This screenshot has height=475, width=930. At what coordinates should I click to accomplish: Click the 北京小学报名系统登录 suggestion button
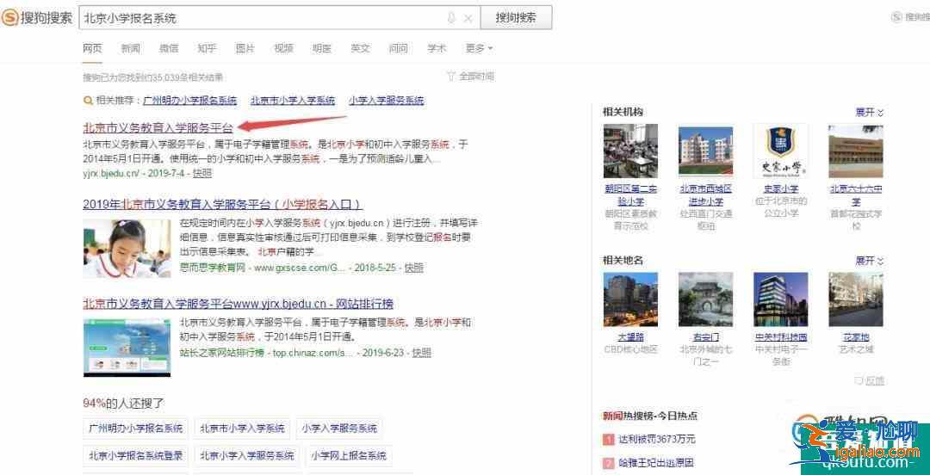136,455
